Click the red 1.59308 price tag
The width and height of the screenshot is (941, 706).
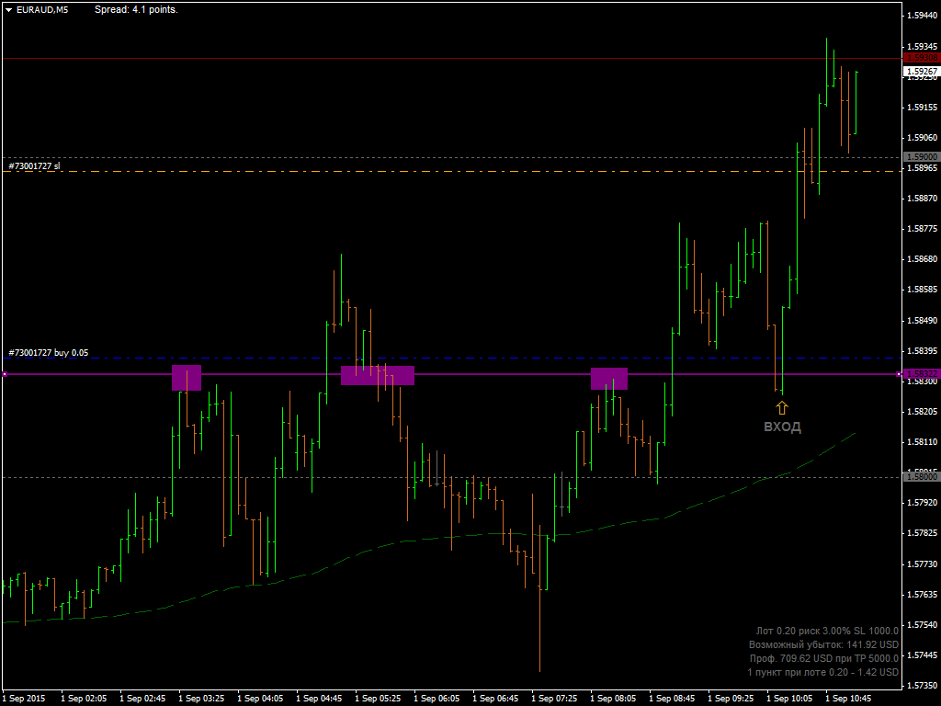tap(922, 58)
